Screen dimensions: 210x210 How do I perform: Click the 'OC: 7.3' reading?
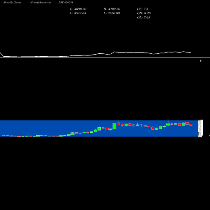143,9
